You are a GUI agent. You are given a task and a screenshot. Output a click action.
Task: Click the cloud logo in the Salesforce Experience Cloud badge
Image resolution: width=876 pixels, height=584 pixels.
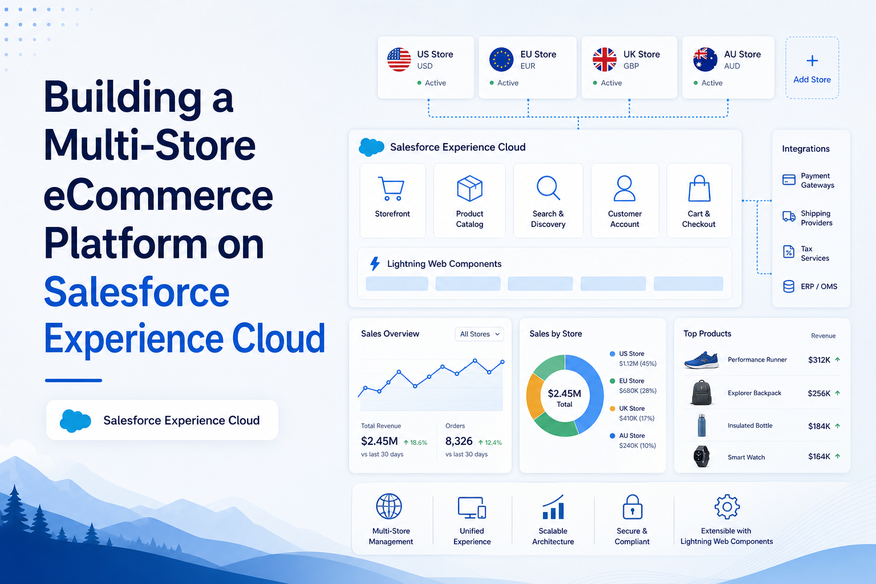(75, 421)
